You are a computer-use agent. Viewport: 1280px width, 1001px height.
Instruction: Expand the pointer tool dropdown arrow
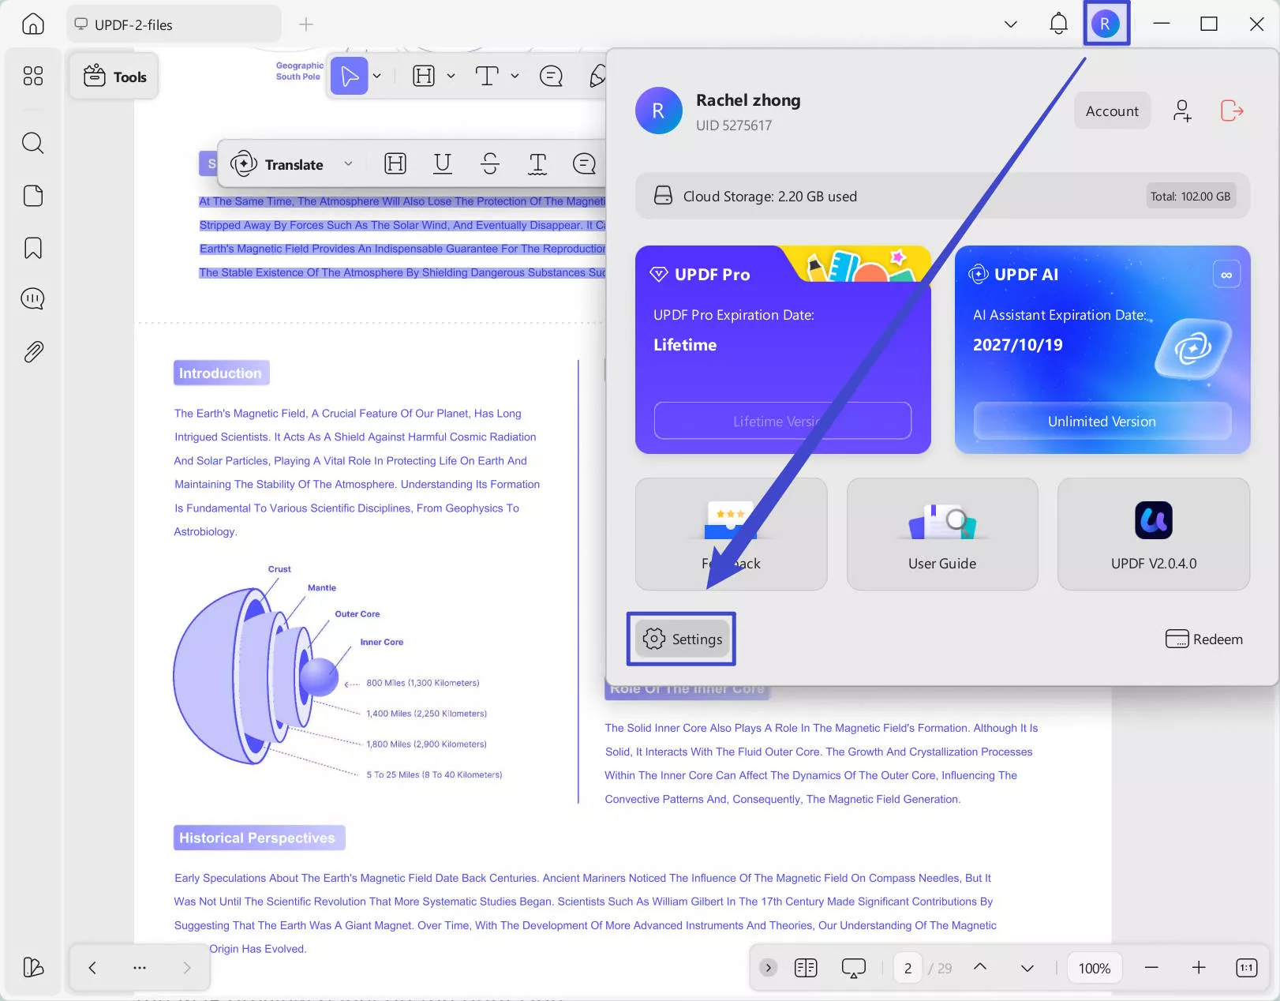(377, 76)
